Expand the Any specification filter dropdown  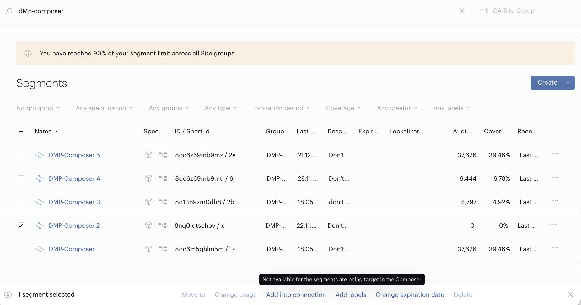click(x=104, y=108)
